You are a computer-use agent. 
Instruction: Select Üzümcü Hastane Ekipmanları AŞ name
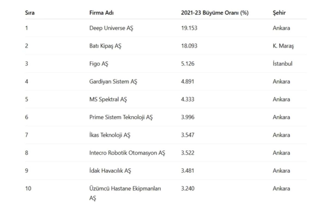pyautogui.click(x=125, y=189)
